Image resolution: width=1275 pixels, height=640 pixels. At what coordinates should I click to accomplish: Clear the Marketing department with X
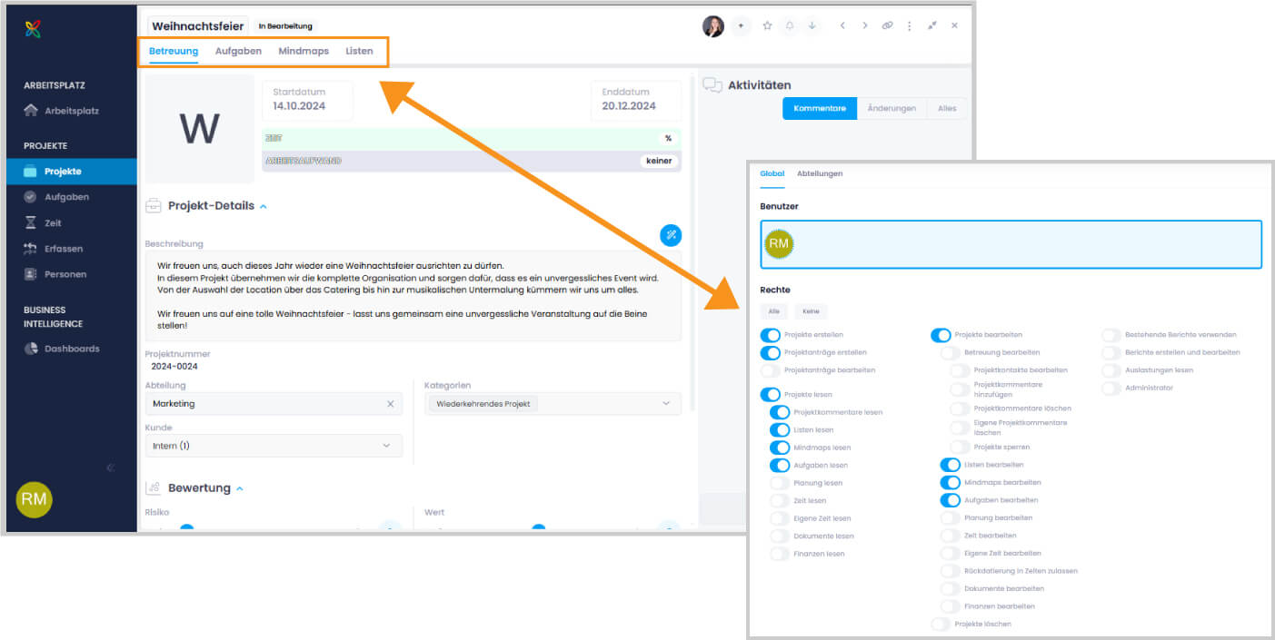pyautogui.click(x=391, y=404)
